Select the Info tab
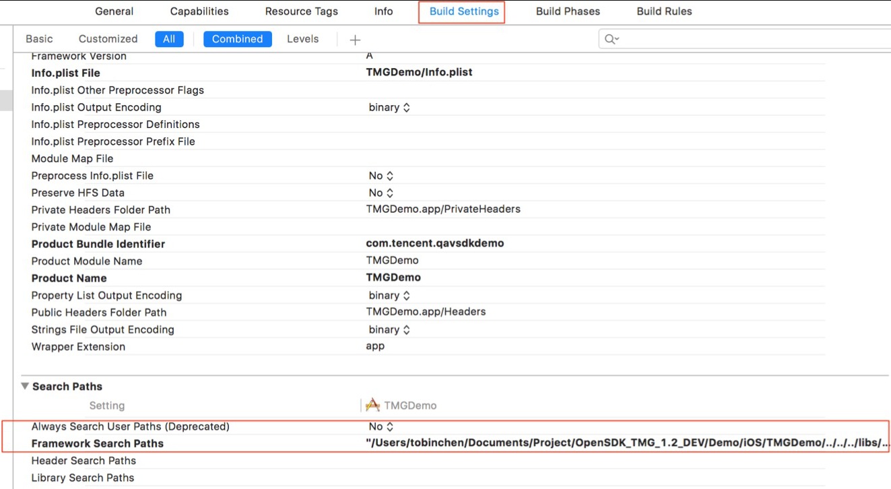The width and height of the screenshot is (891, 489). click(x=384, y=11)
